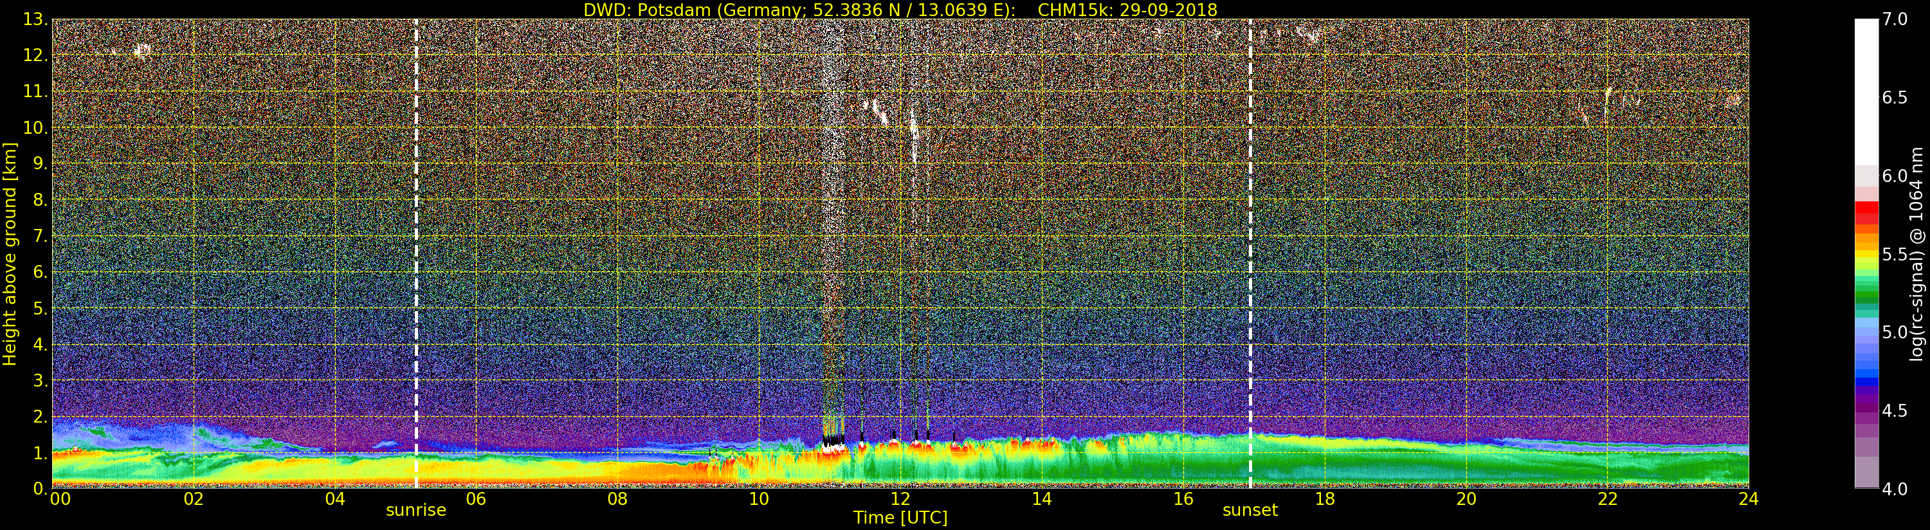This screenshot has width=1930, height=530.
Task: Click time-axis tick label '10' at the bottom
Action: (x=759, y=499)
